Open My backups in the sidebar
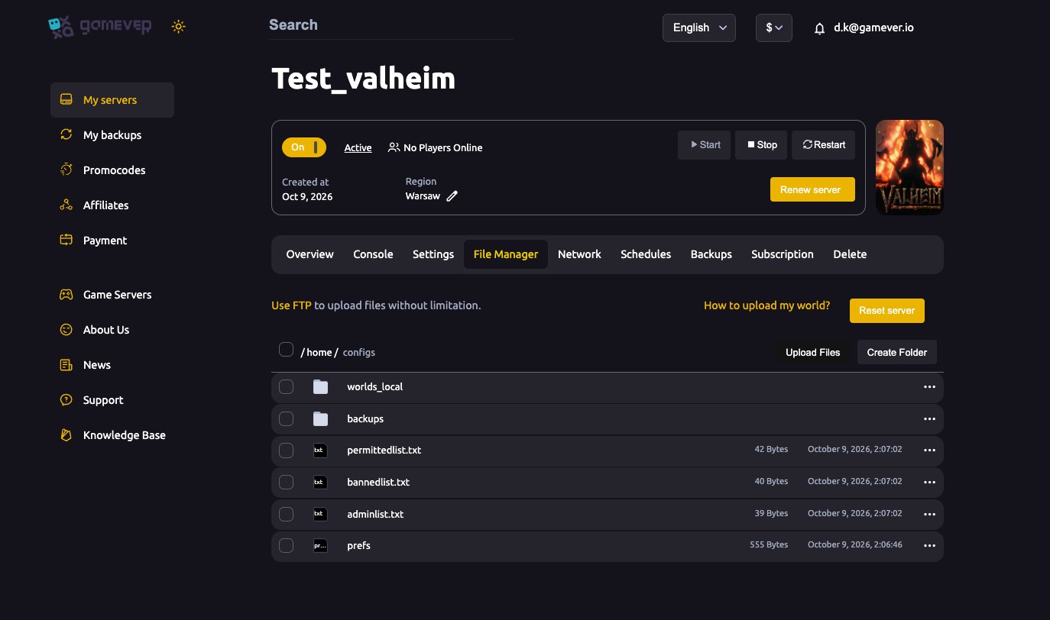Image resolution: width=1050 pixels, height=620 pixels. pyautogui.click(x=112, y=135)
